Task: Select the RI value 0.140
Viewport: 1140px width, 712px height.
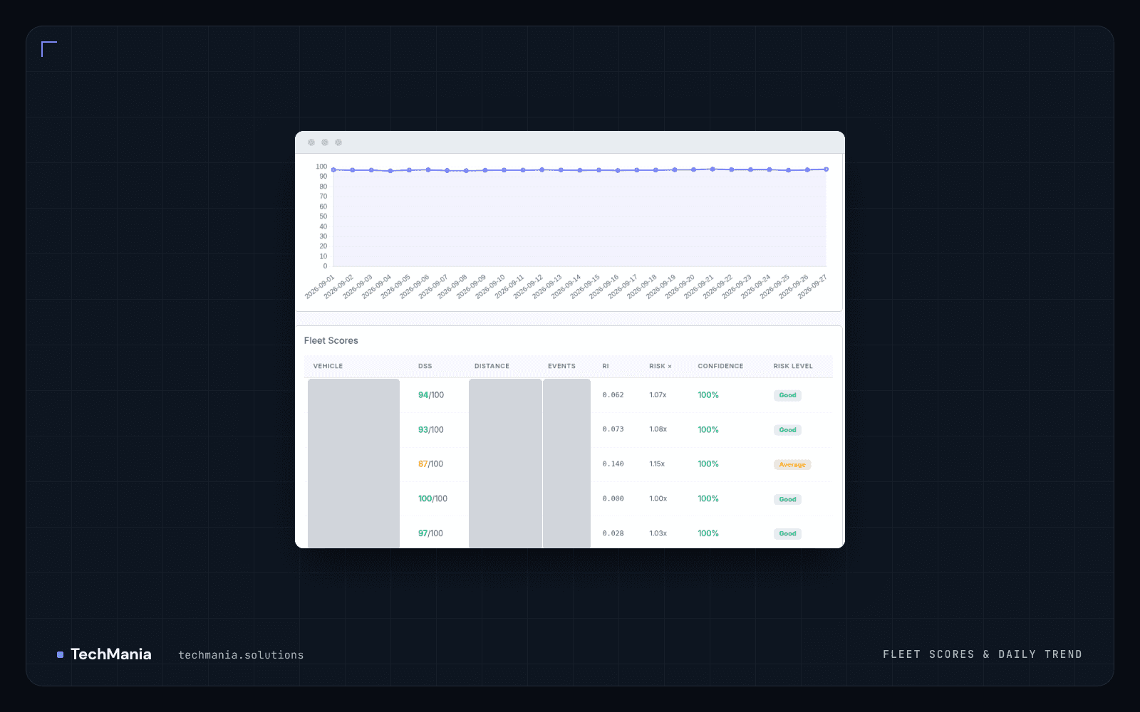Action: coord(613,464)
